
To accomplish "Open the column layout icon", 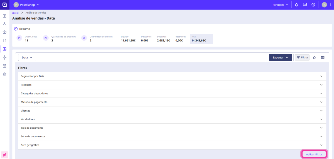I will (323, 57).
